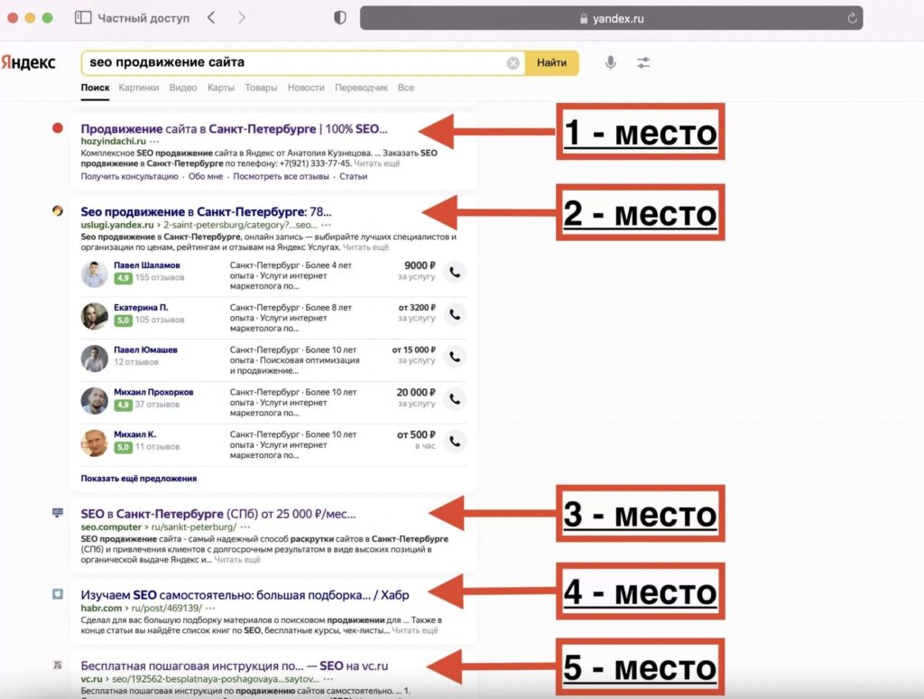Click the 9000 ₽ price
Viewport: 924px width, 699px height.
click(x=420, y=266)
